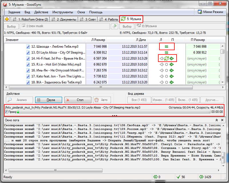The height and width of the screenshot is (183, 229).
Task: Switch to tab 4: Работа
Action: click(x=108, y=19)
